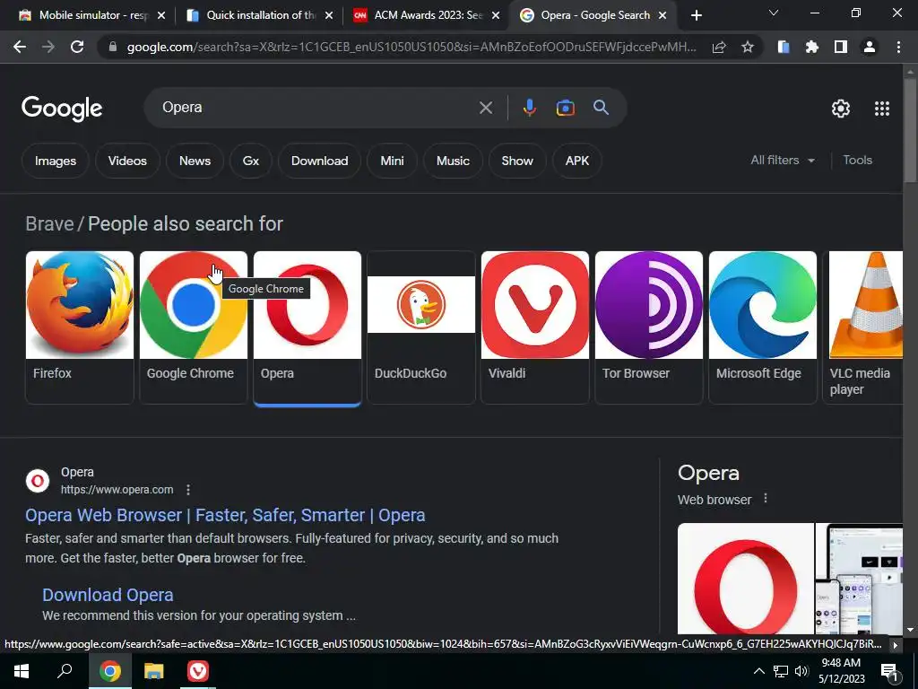
Task: Open Windows taskbar search
Action: 65,671
